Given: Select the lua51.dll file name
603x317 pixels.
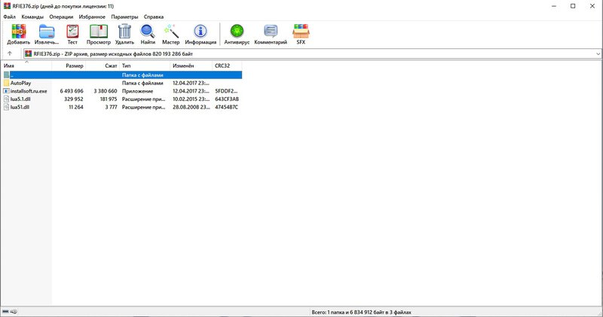Looking at the screenshot, I should [20, 107].
